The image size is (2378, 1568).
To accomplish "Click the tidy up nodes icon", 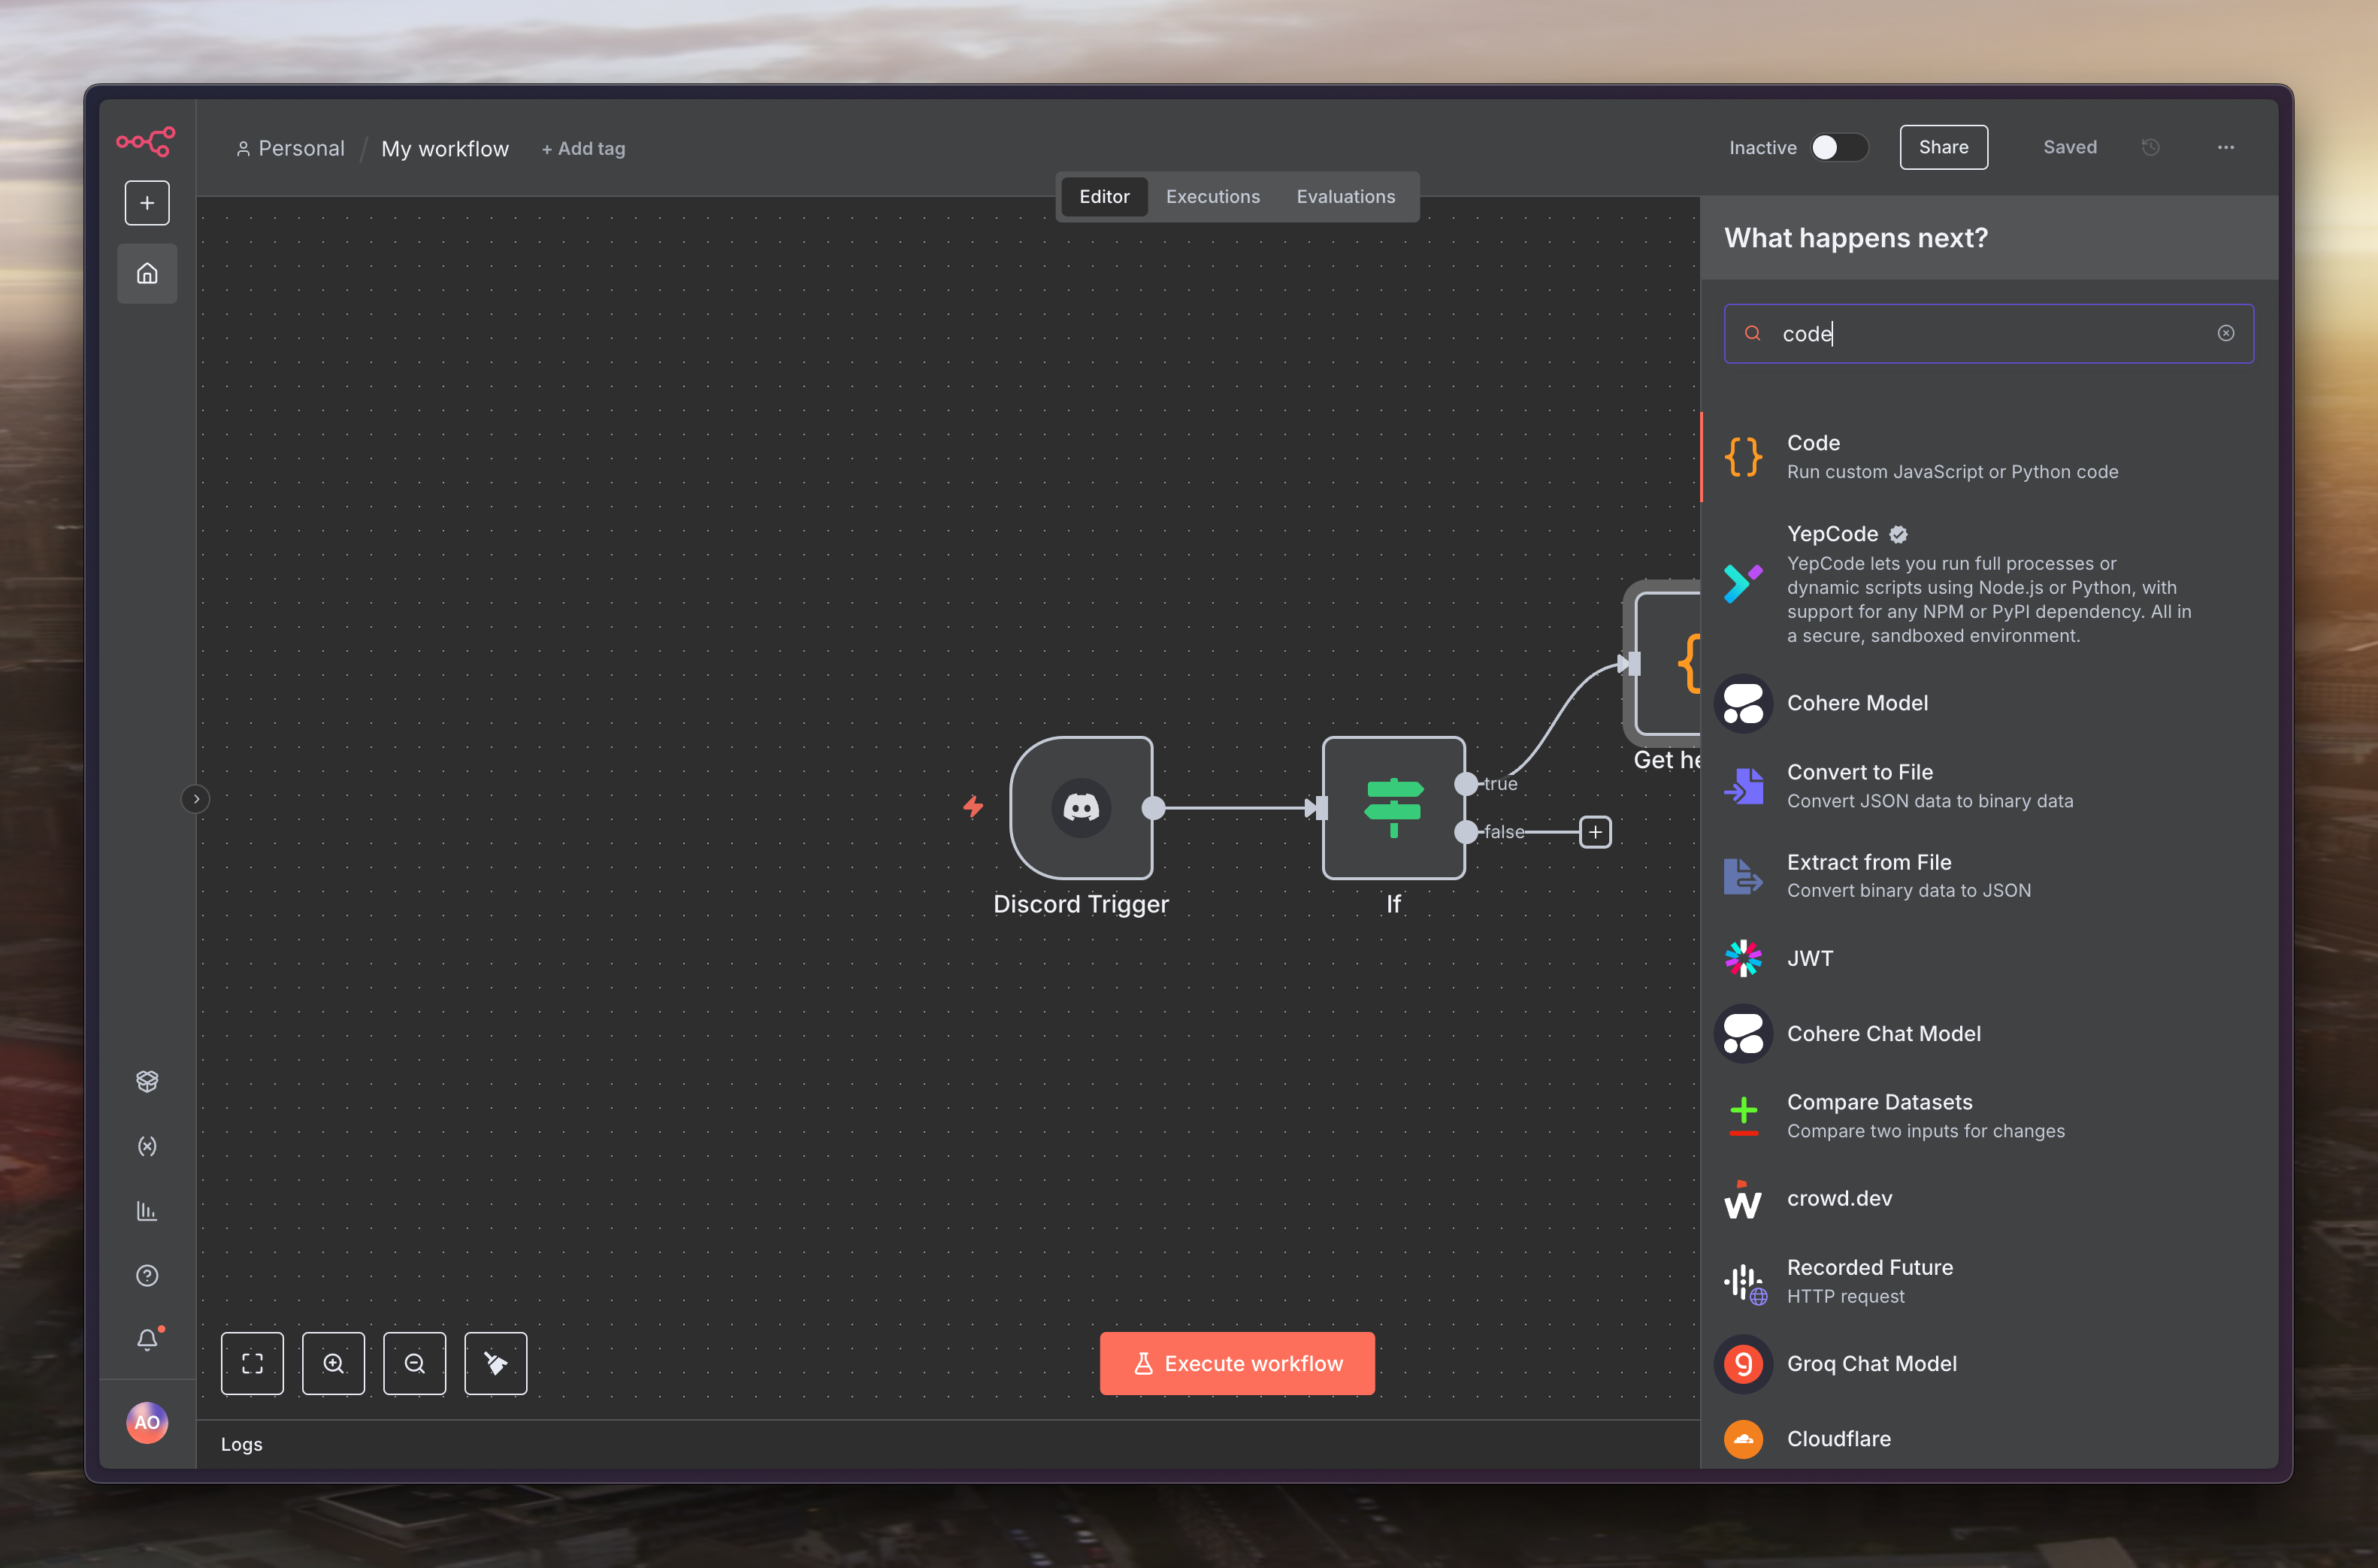I will click(495, 1363).
